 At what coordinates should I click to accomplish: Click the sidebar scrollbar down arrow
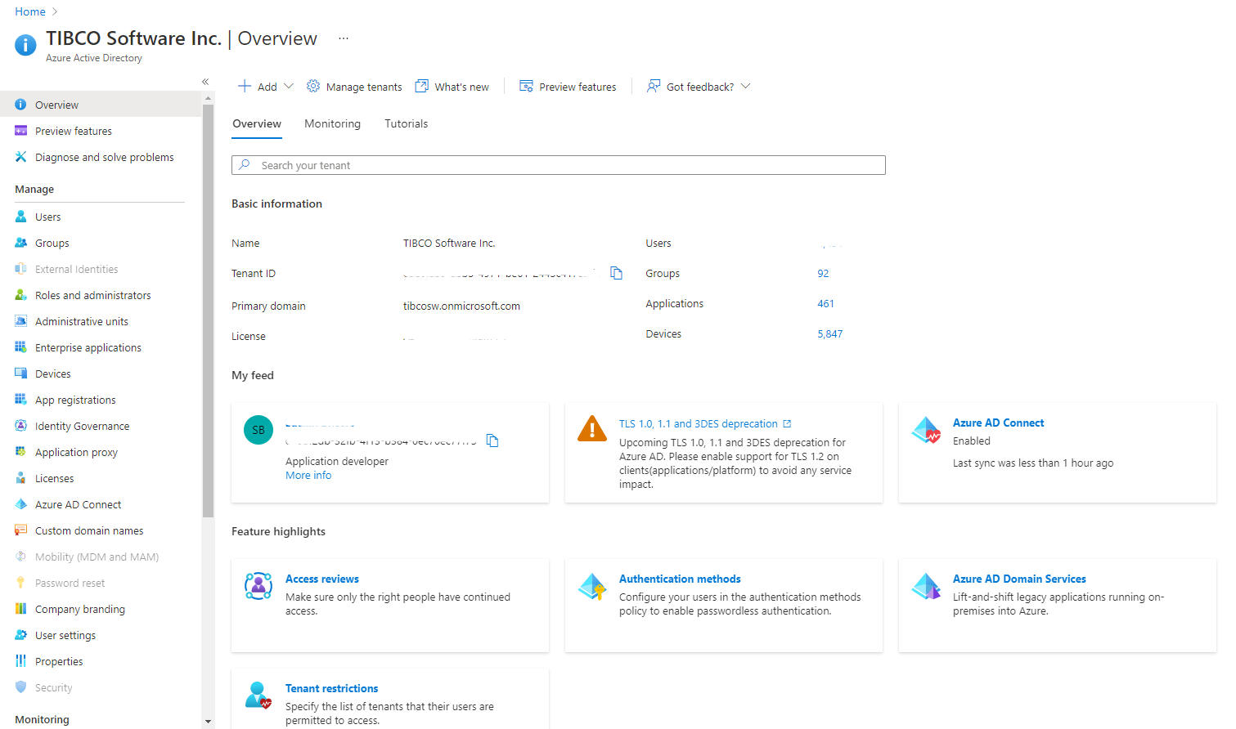point(208,722)
